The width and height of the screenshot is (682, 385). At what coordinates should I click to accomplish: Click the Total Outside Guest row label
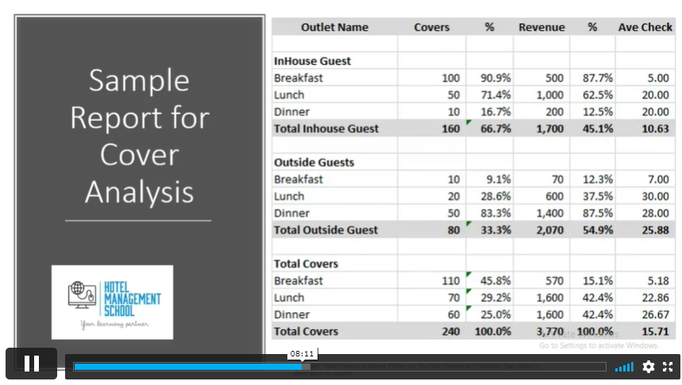[326, 230]
